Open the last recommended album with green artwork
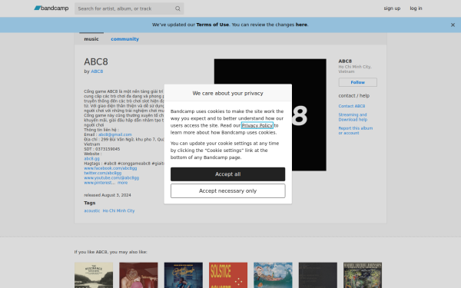Image resolution: width=461 pixels, height=288 pixels. tap(363, 275)
